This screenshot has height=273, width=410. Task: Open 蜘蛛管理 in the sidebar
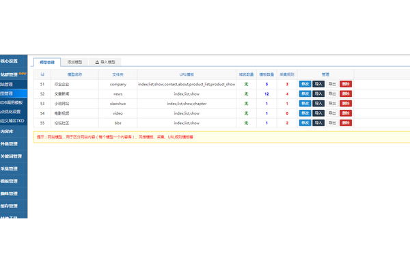point(10,193)
